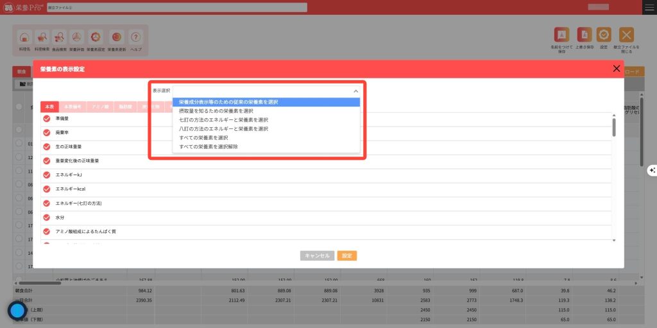Open the 食品検索 food search icon

click(60, 39)
